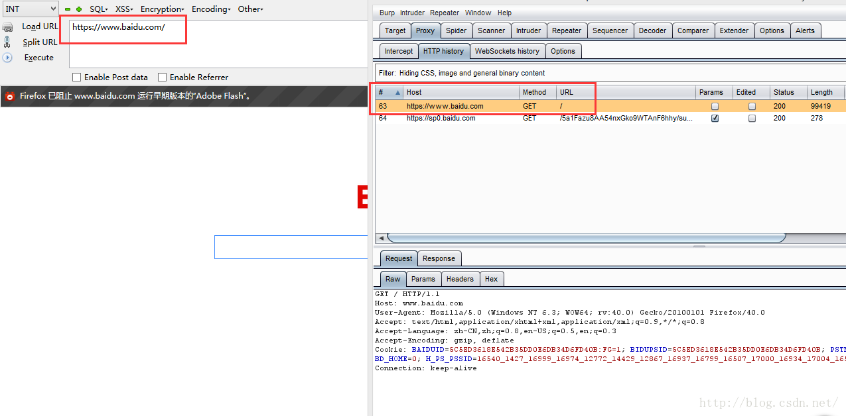Image resolution: width=846 pixels, height=416 pixels.
Task: Click the Split URL button
Action: click(x=40, y=42)
